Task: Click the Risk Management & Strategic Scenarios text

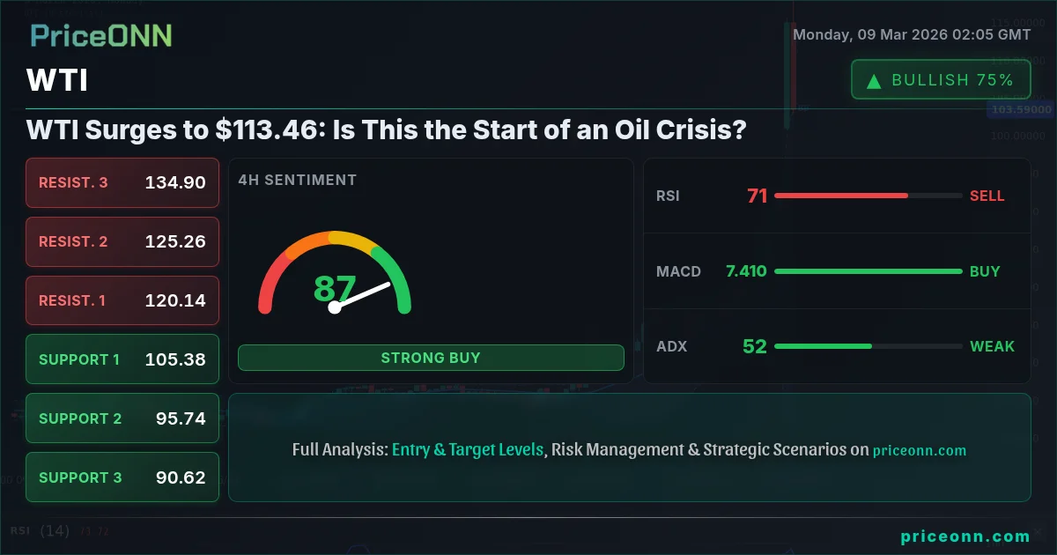Action: pos(699,449)
